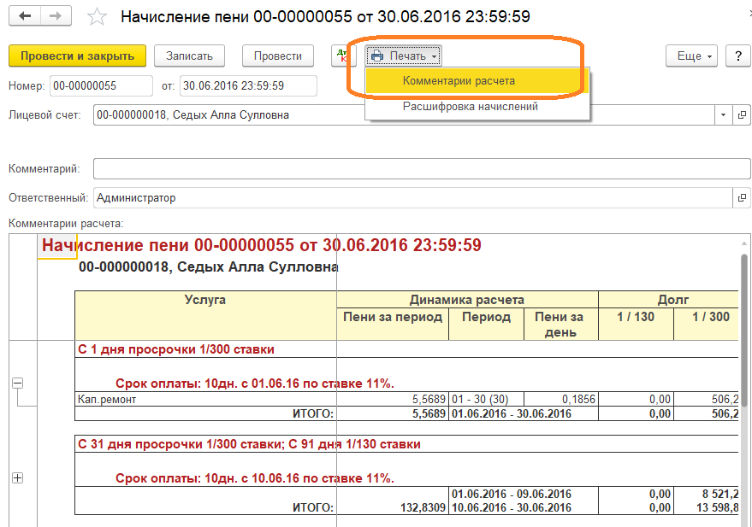Open the help question mark button
The width and height of the screenshot is (752, 527).
tap(738, 56)
